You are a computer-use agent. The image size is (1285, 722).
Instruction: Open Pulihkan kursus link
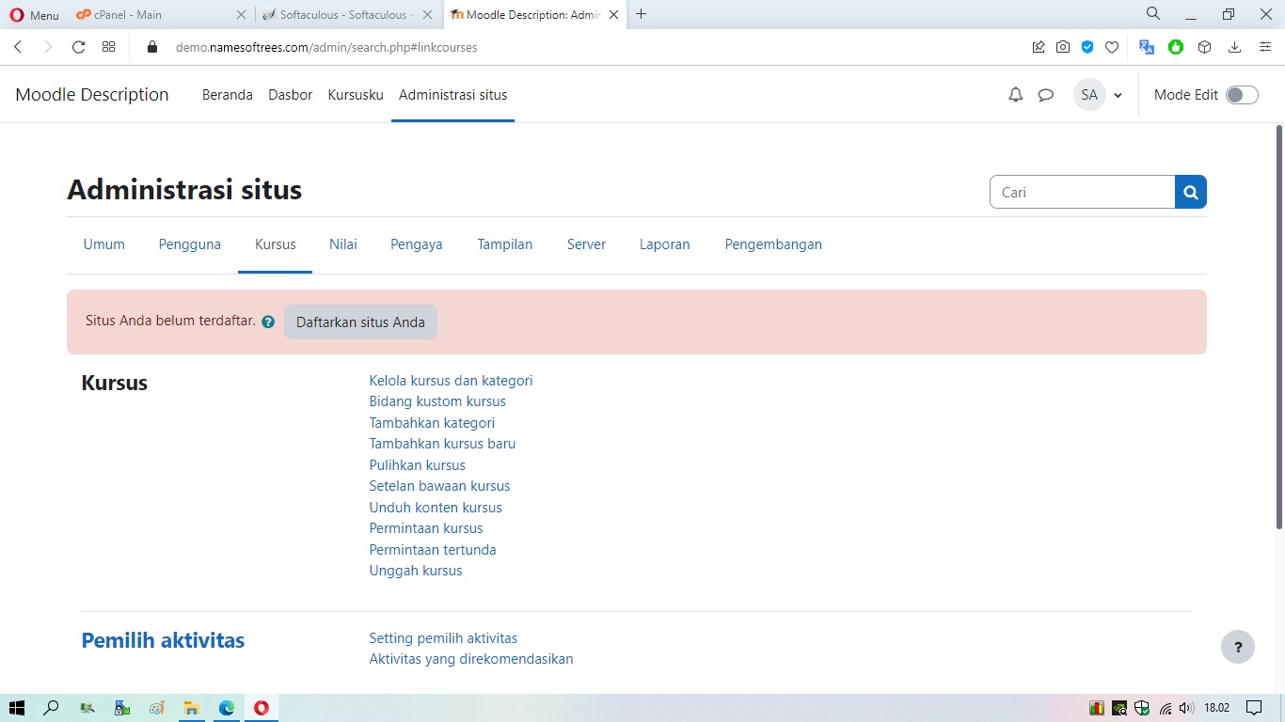point(417,465)
